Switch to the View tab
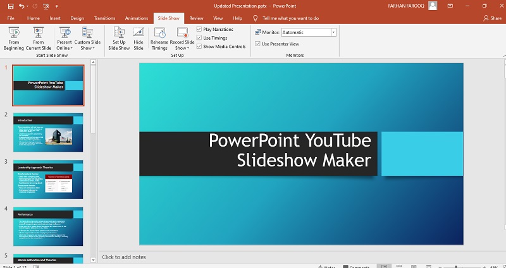This screenshot has width=506, height=268. [x=218, y=18]
